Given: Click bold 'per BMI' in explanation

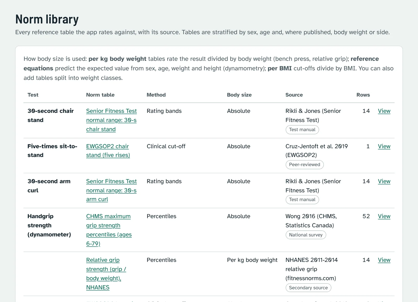Looking at the screenshot, I should [280, 68].
